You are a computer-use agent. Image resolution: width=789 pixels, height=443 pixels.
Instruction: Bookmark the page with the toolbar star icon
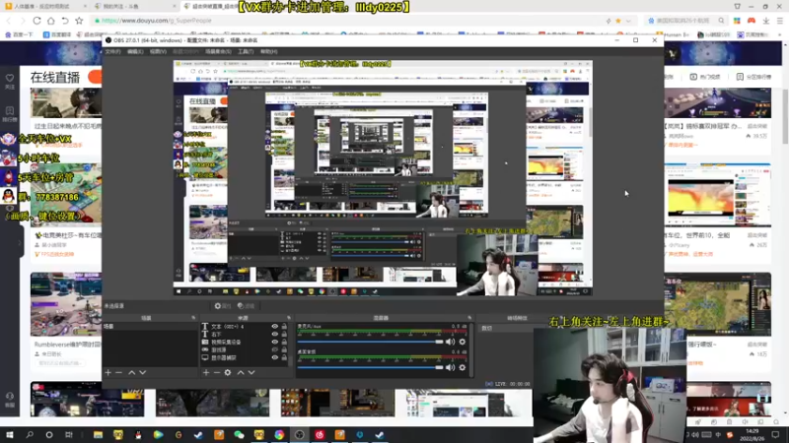pyautogui.click(x=79, y=21)
